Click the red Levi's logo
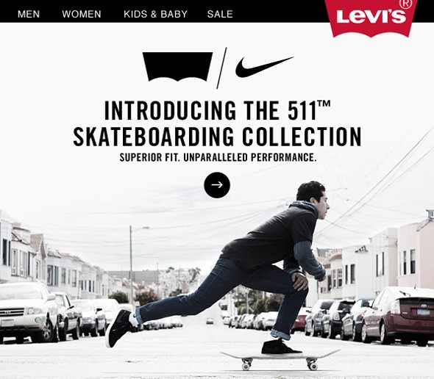 point(371,17)
